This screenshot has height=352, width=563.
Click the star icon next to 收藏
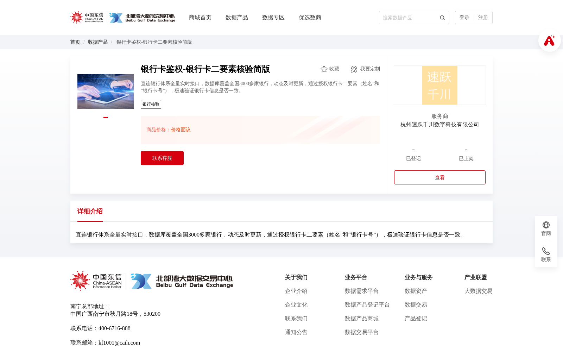pos(324,69)
